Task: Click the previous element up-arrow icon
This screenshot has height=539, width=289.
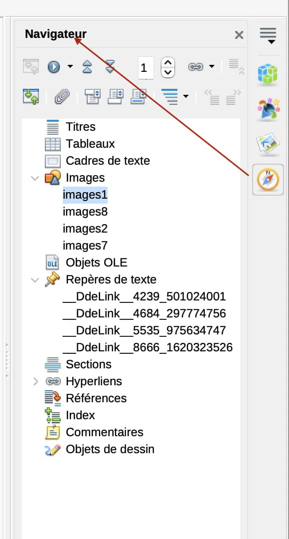Action: click(87, 66)
